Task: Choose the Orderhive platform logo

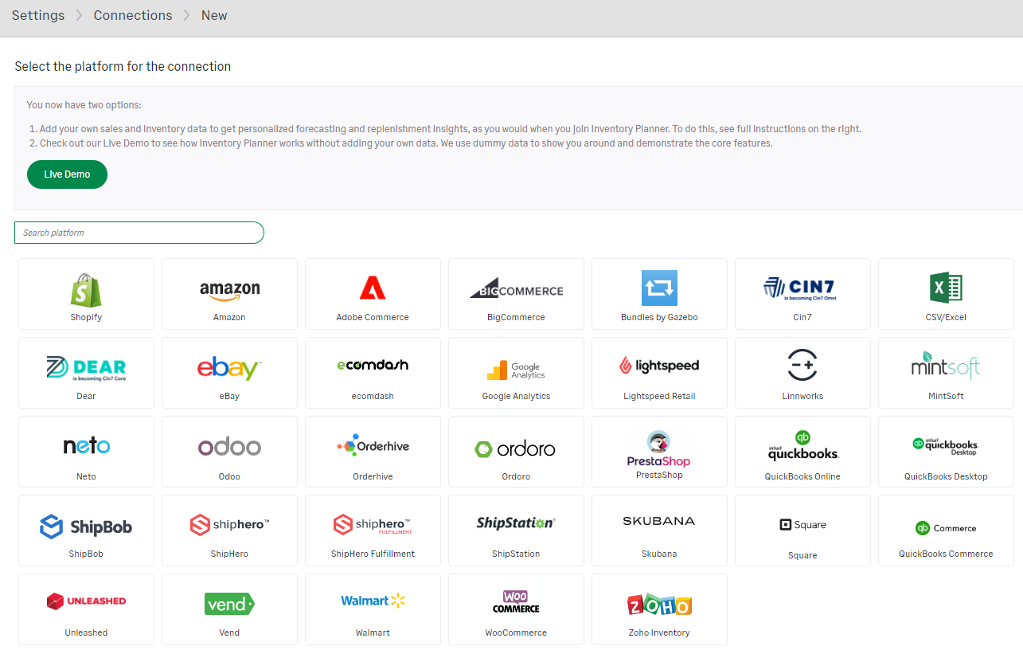Action: click(373, 446)
